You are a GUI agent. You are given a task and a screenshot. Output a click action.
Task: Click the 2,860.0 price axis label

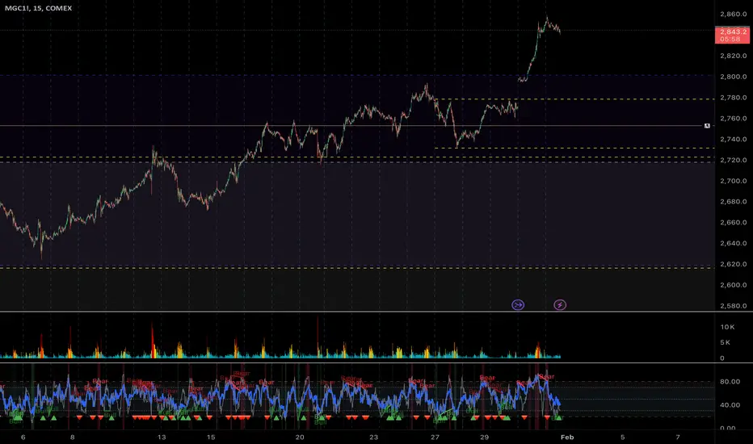tap(734, 15)
